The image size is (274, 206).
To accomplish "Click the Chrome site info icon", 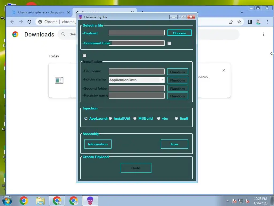I will [40, 22].
